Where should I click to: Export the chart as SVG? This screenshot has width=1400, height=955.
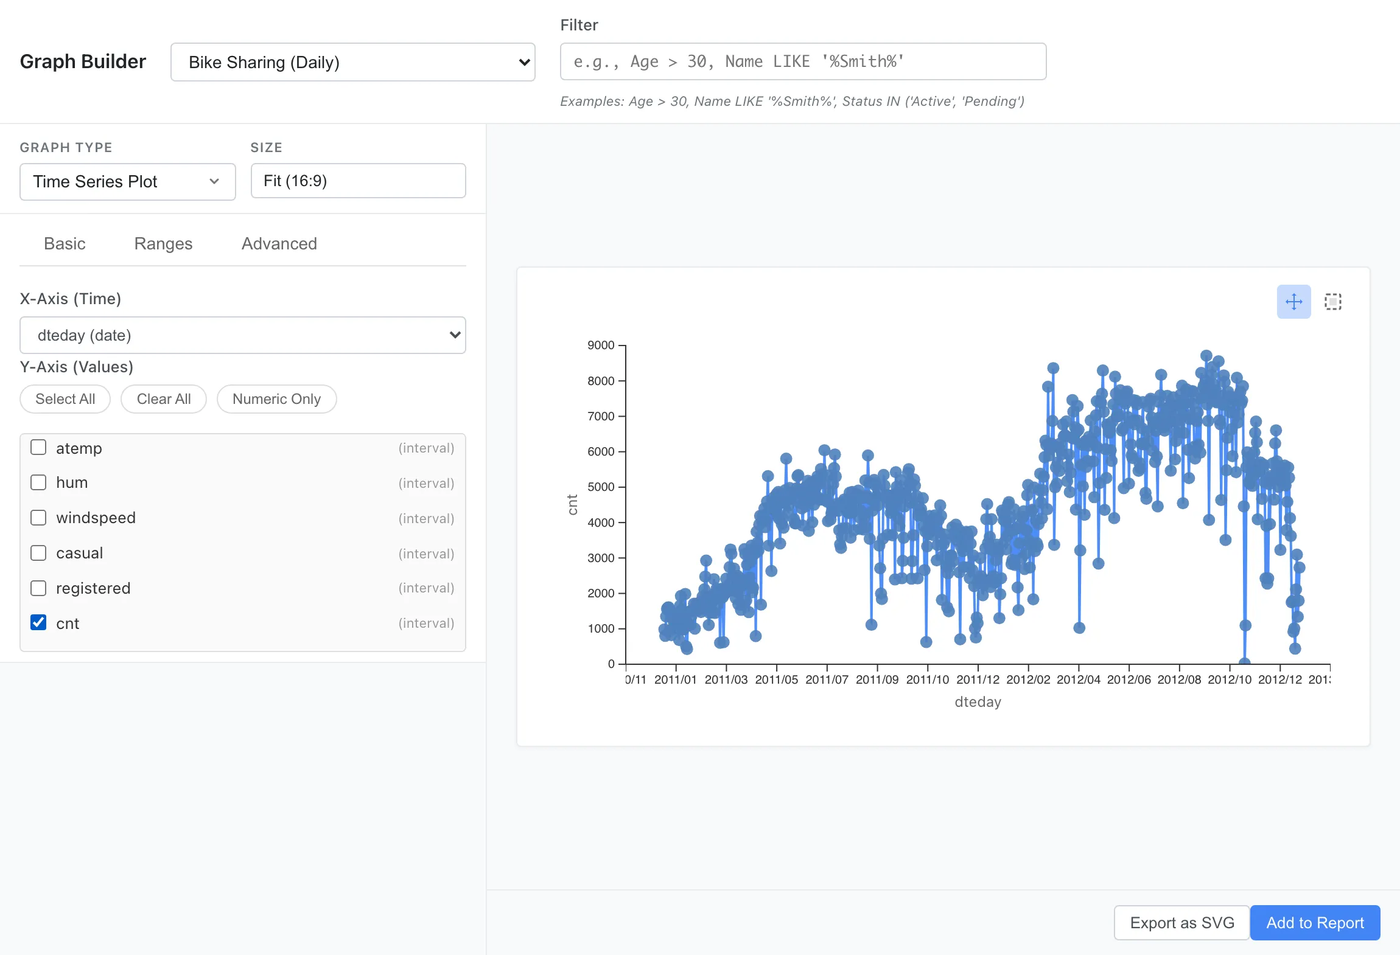[1181, 923]
